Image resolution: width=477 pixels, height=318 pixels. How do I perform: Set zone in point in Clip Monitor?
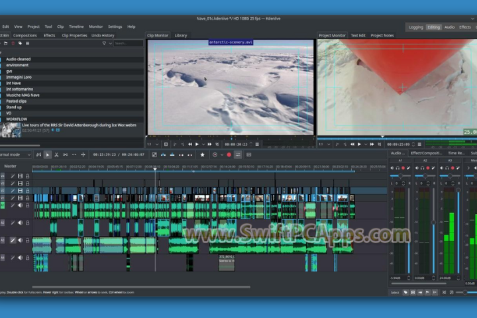pyautogui.click(x=175, y=144)
